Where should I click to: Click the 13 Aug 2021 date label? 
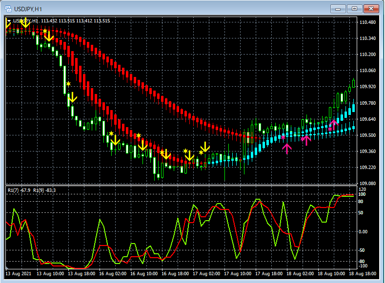click(x=19, y=274)
